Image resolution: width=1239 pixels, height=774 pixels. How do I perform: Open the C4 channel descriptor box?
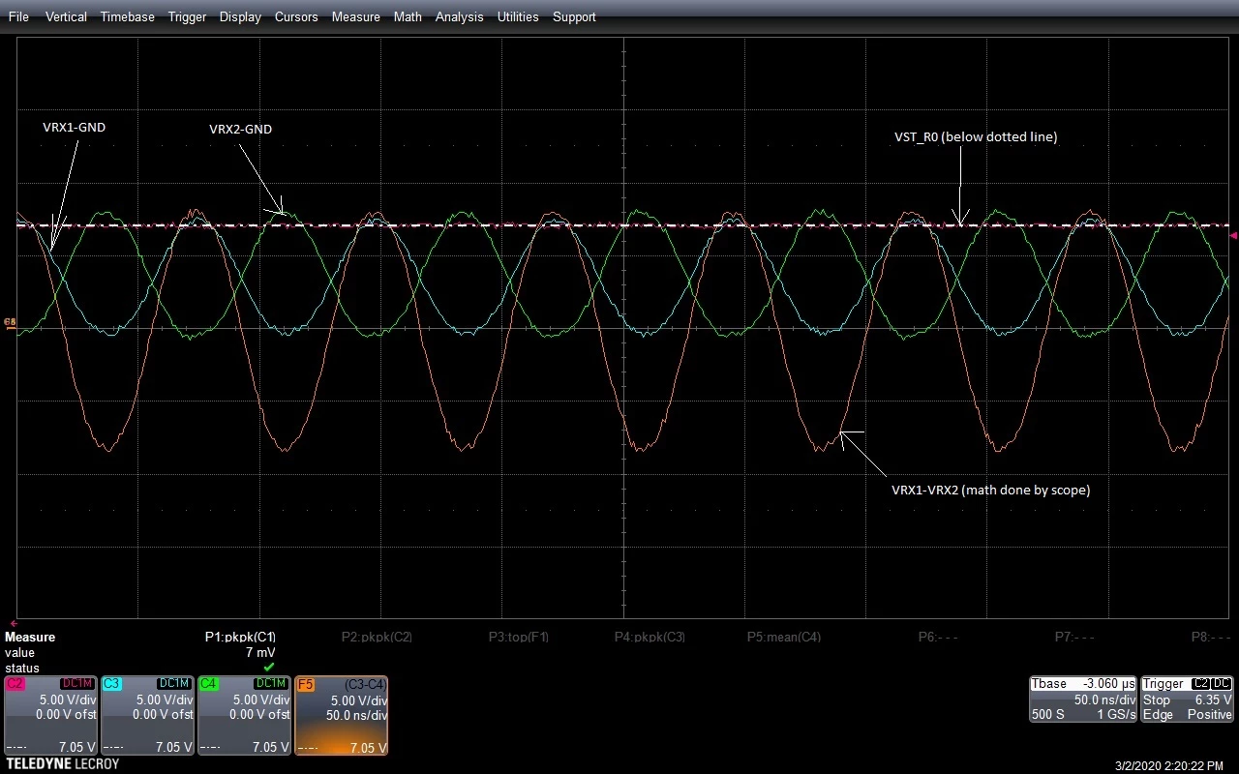244,716
